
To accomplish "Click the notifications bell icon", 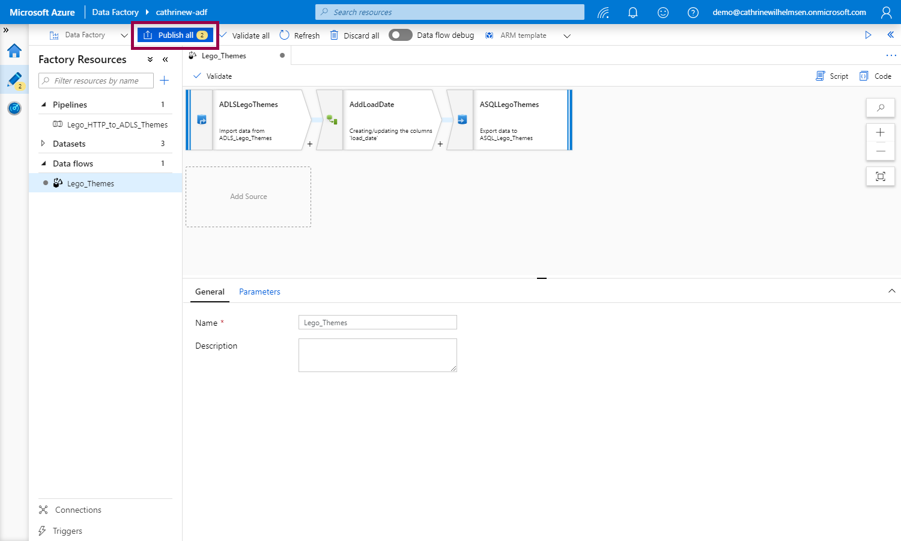I will (x=633, y=13).
